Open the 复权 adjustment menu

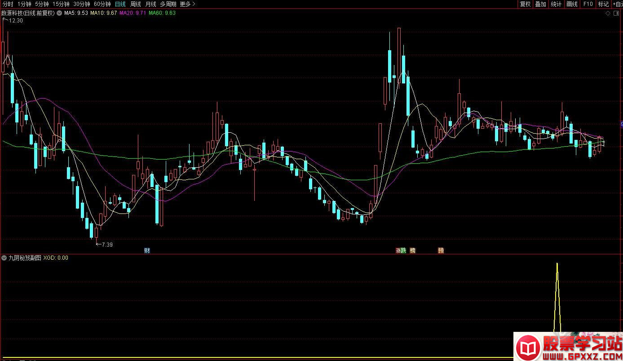pyautogui.click(x=525, y=4)
